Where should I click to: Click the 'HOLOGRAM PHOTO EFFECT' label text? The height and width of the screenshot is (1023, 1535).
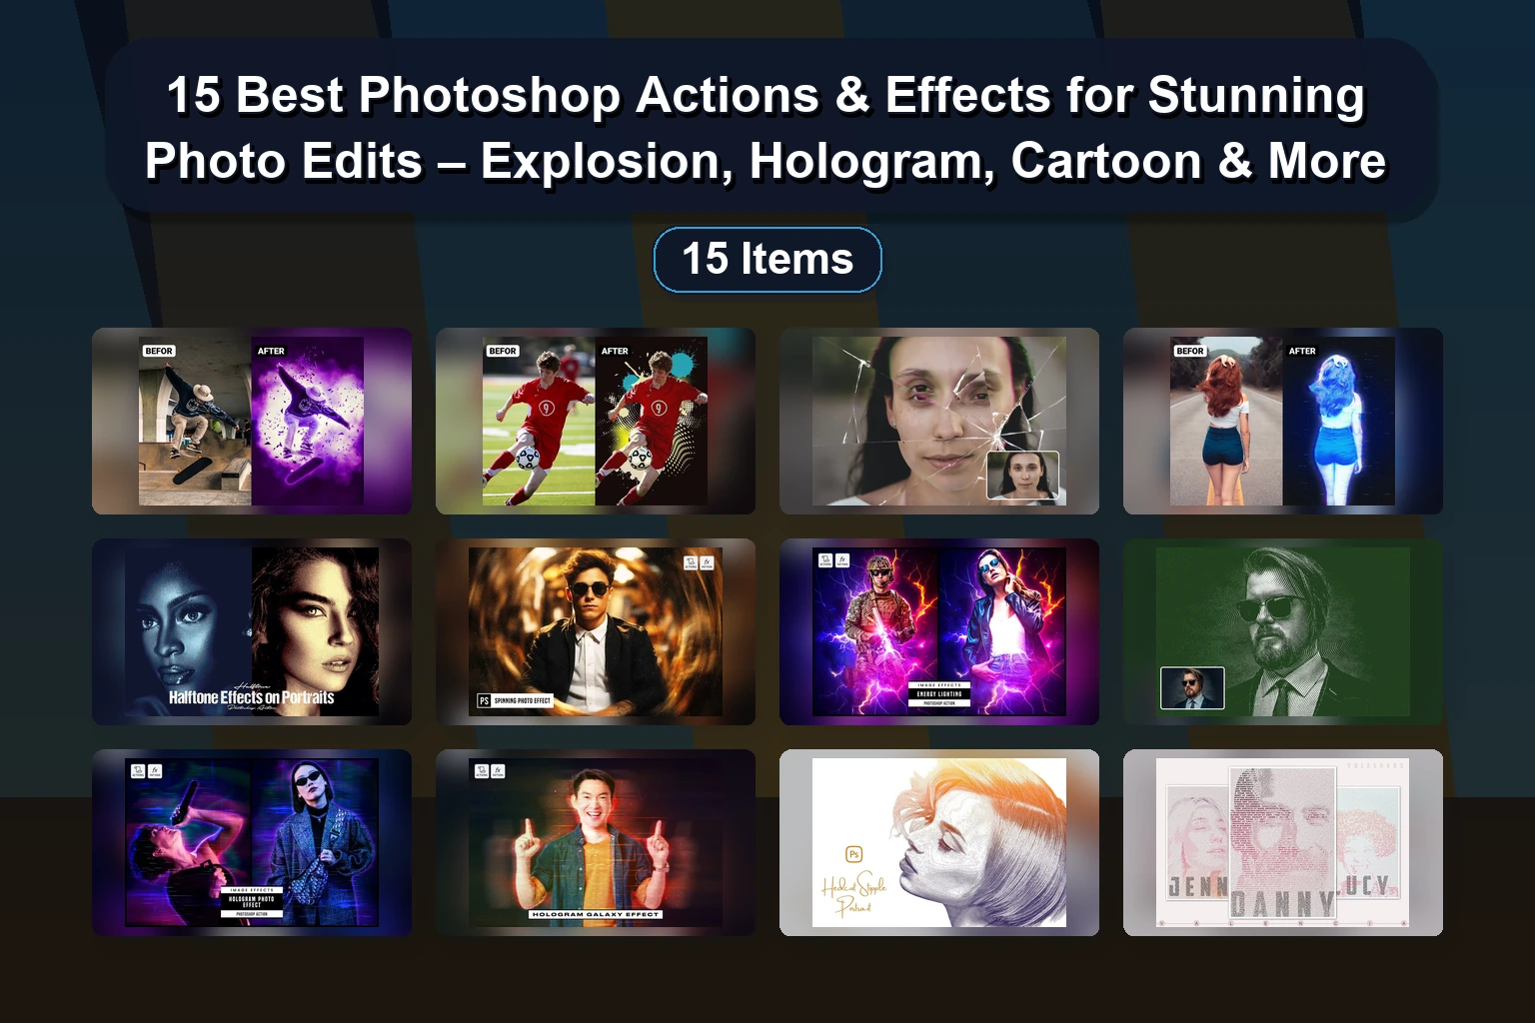click(x=252, y=902)
